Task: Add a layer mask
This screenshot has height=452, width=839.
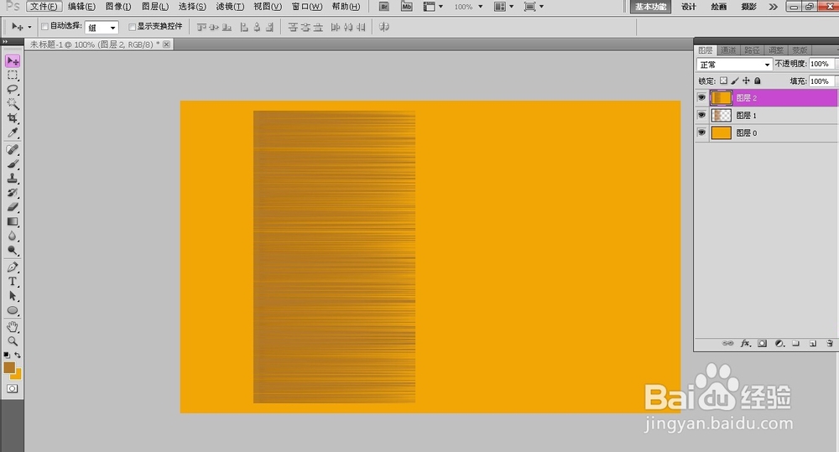Action: tap(762, 344)
